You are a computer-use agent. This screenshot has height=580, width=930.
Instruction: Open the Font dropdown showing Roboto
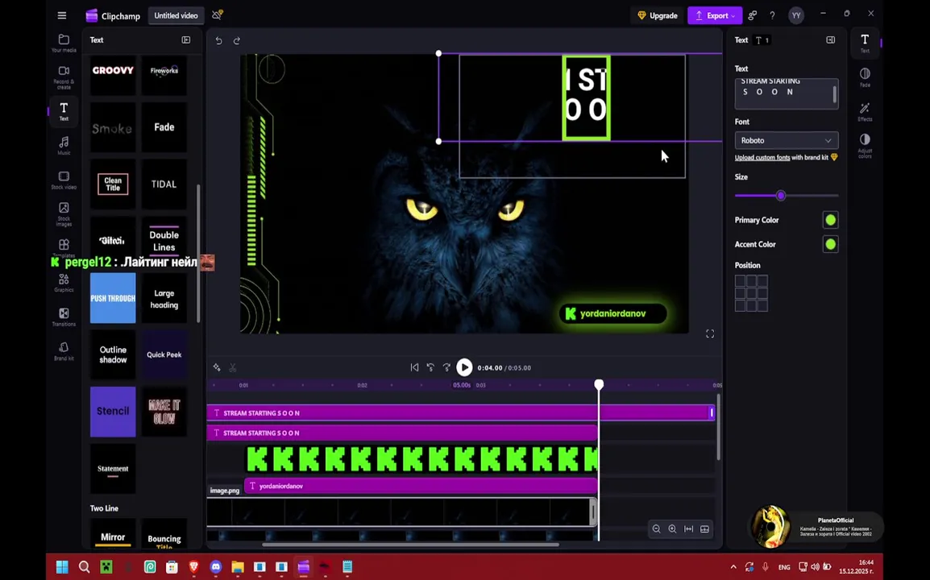[787, 140]
